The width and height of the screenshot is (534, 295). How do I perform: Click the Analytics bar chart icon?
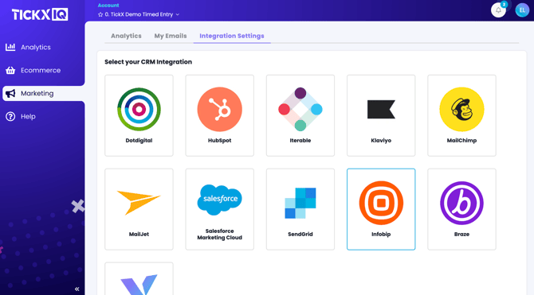[10, 47]
